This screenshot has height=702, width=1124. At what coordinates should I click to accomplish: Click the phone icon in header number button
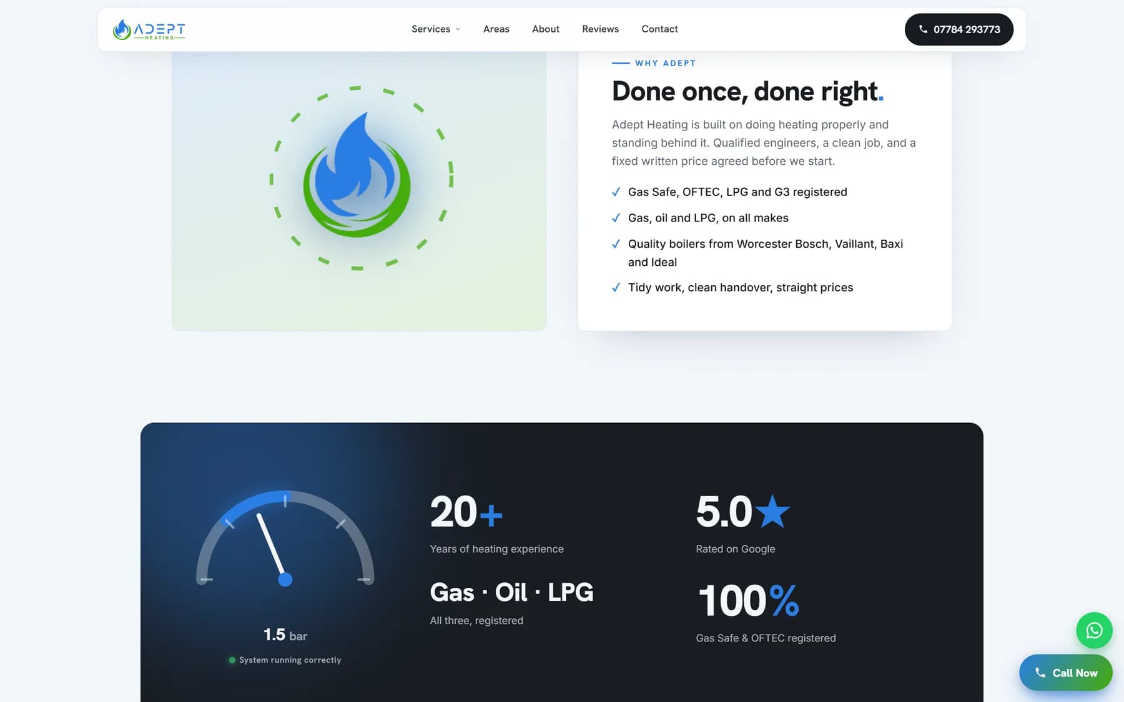click(923, 29)
